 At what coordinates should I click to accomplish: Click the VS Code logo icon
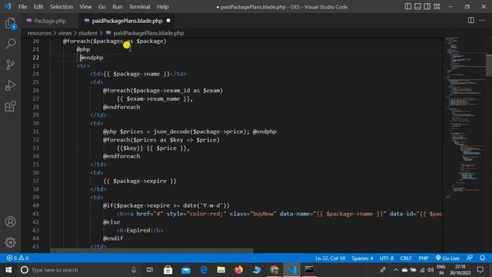8,6
